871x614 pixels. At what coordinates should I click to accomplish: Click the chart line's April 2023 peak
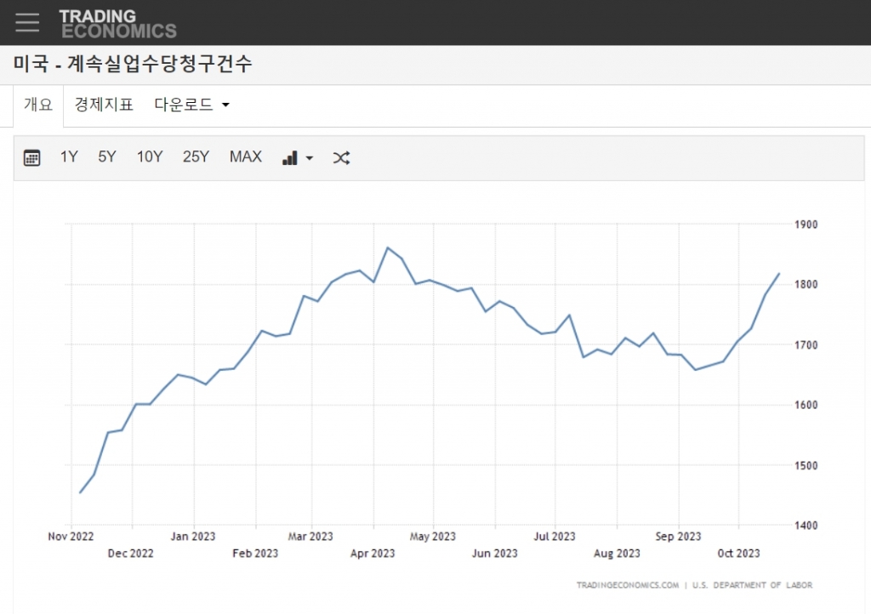tap(388, 247)
